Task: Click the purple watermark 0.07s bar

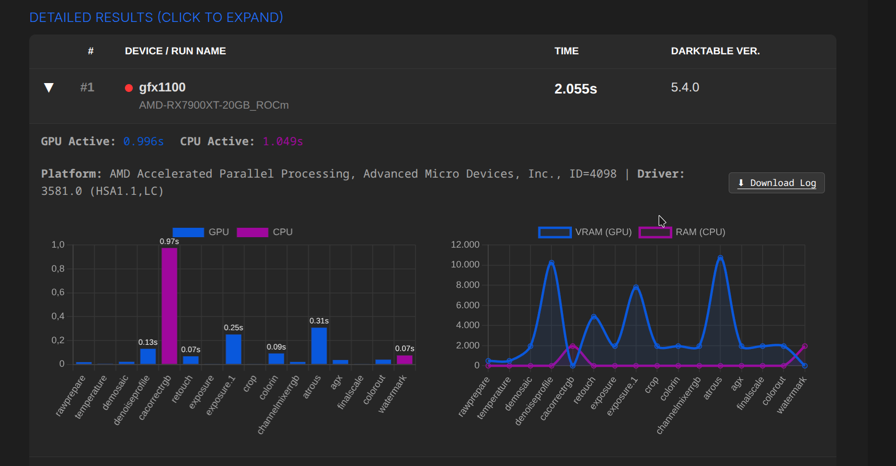Action: pyautogui.click(x=405, y=359)
